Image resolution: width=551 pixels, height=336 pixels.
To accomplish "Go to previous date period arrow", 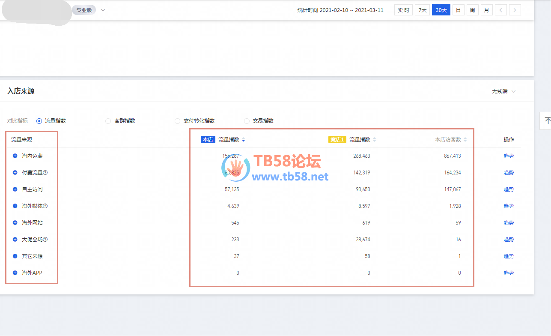I will (501, 10).
